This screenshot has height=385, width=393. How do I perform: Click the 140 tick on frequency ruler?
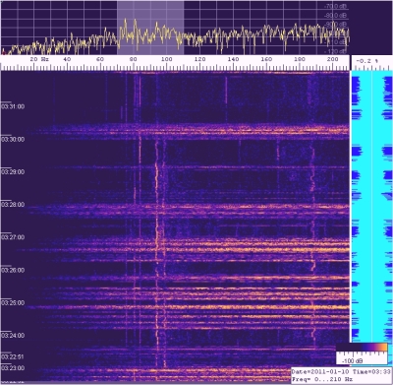tap(233, 59)
